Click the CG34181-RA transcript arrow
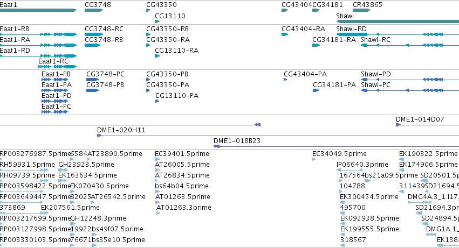This screenshot has width=459, height=248. (x=316, y=45)
